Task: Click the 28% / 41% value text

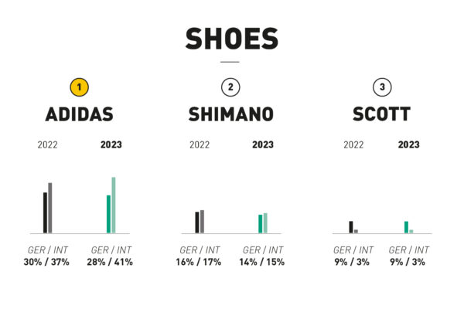Action: tap(110, 262)
